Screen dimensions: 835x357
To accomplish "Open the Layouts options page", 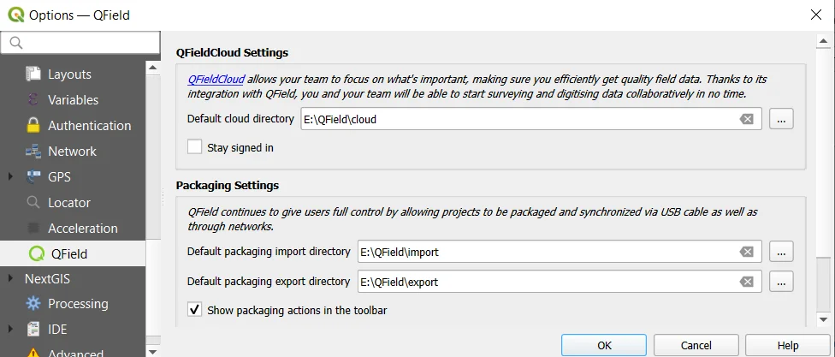I will (69, 74).
